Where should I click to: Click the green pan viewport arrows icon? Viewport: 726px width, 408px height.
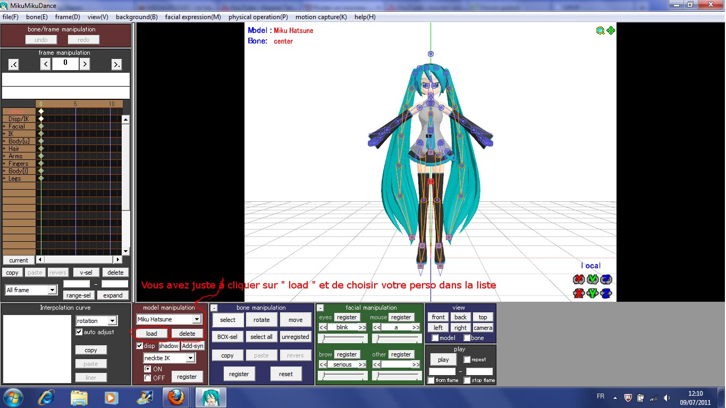[x=611, y=31]
